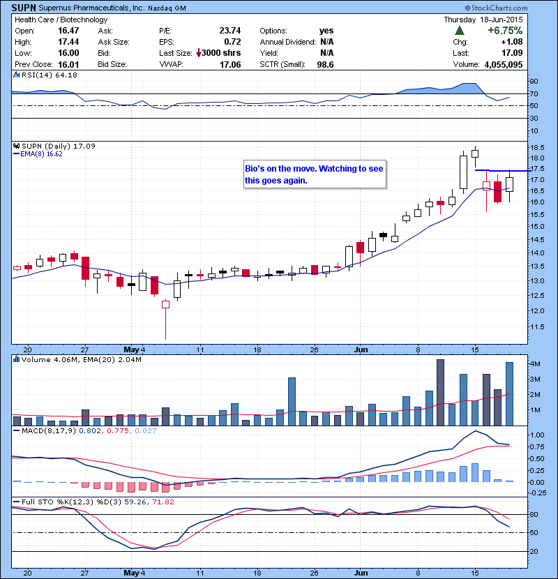Click the Yield N/A value
This screenshot has height=579, width=558.
[x=327, y=53]
